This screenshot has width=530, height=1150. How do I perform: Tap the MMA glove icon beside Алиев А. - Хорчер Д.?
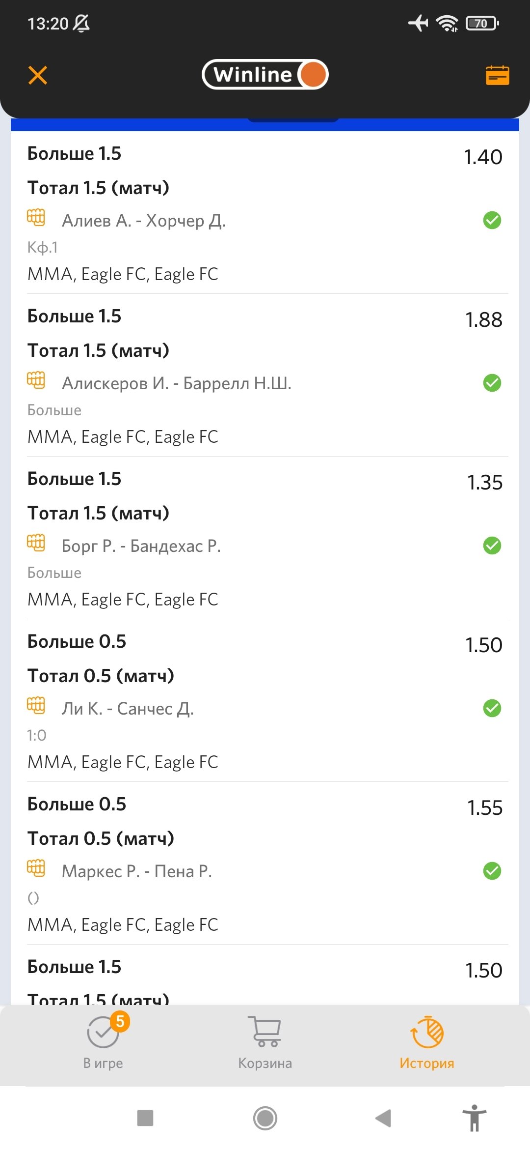(x=36, y=217)
